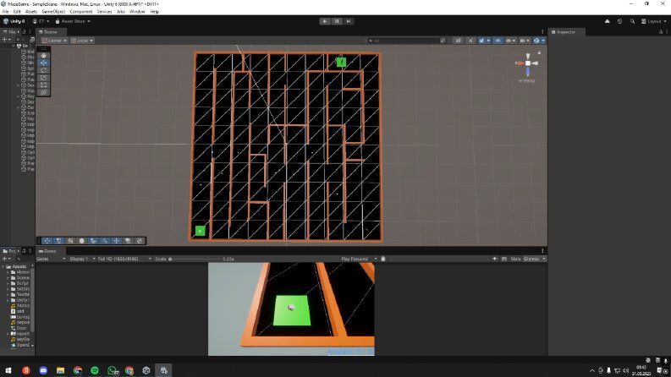The image size is (671, 377).
Task: Select the Scripts folder in Project
Action: [22, 283]
